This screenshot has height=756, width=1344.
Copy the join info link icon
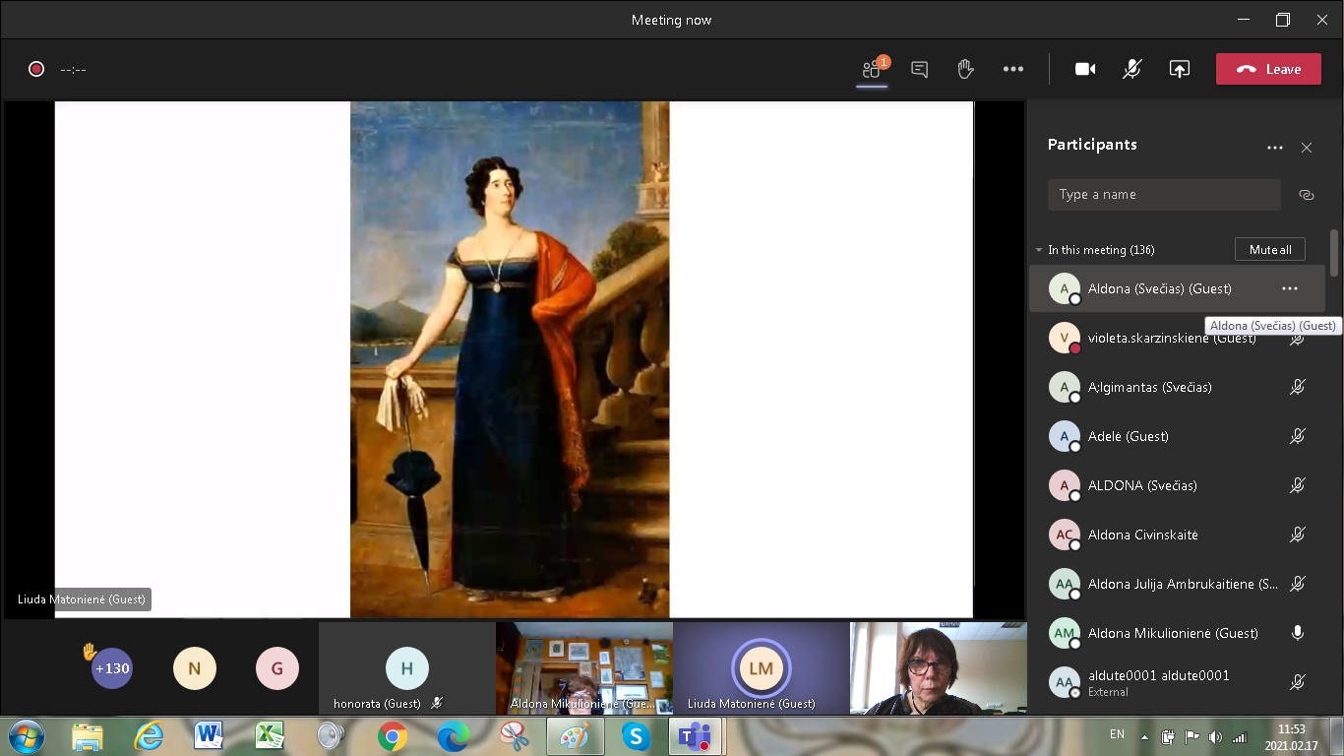click(1306, 195)
